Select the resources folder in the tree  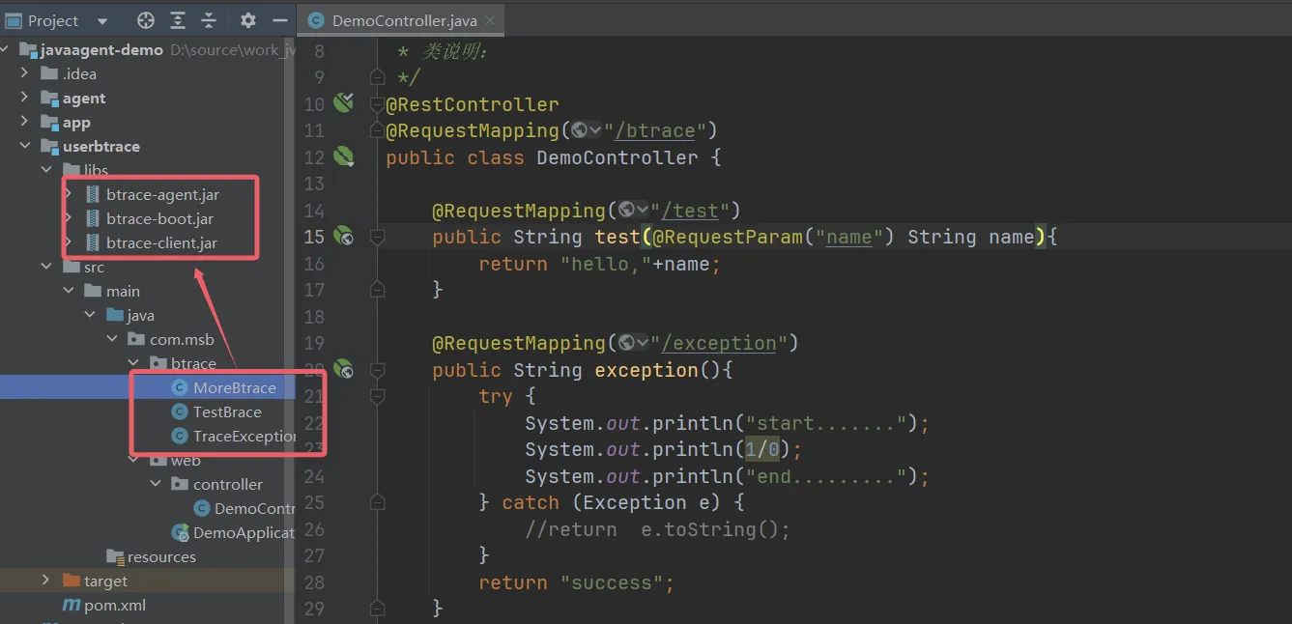coord(151,556)
